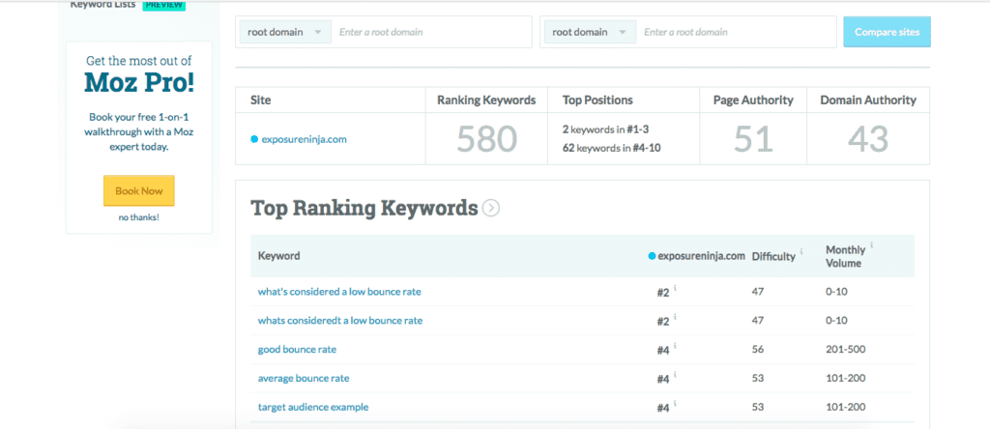Open the second root domain dropdown
Image resolution: width=990 pixels, height=429 pixels.
point(590,32)
